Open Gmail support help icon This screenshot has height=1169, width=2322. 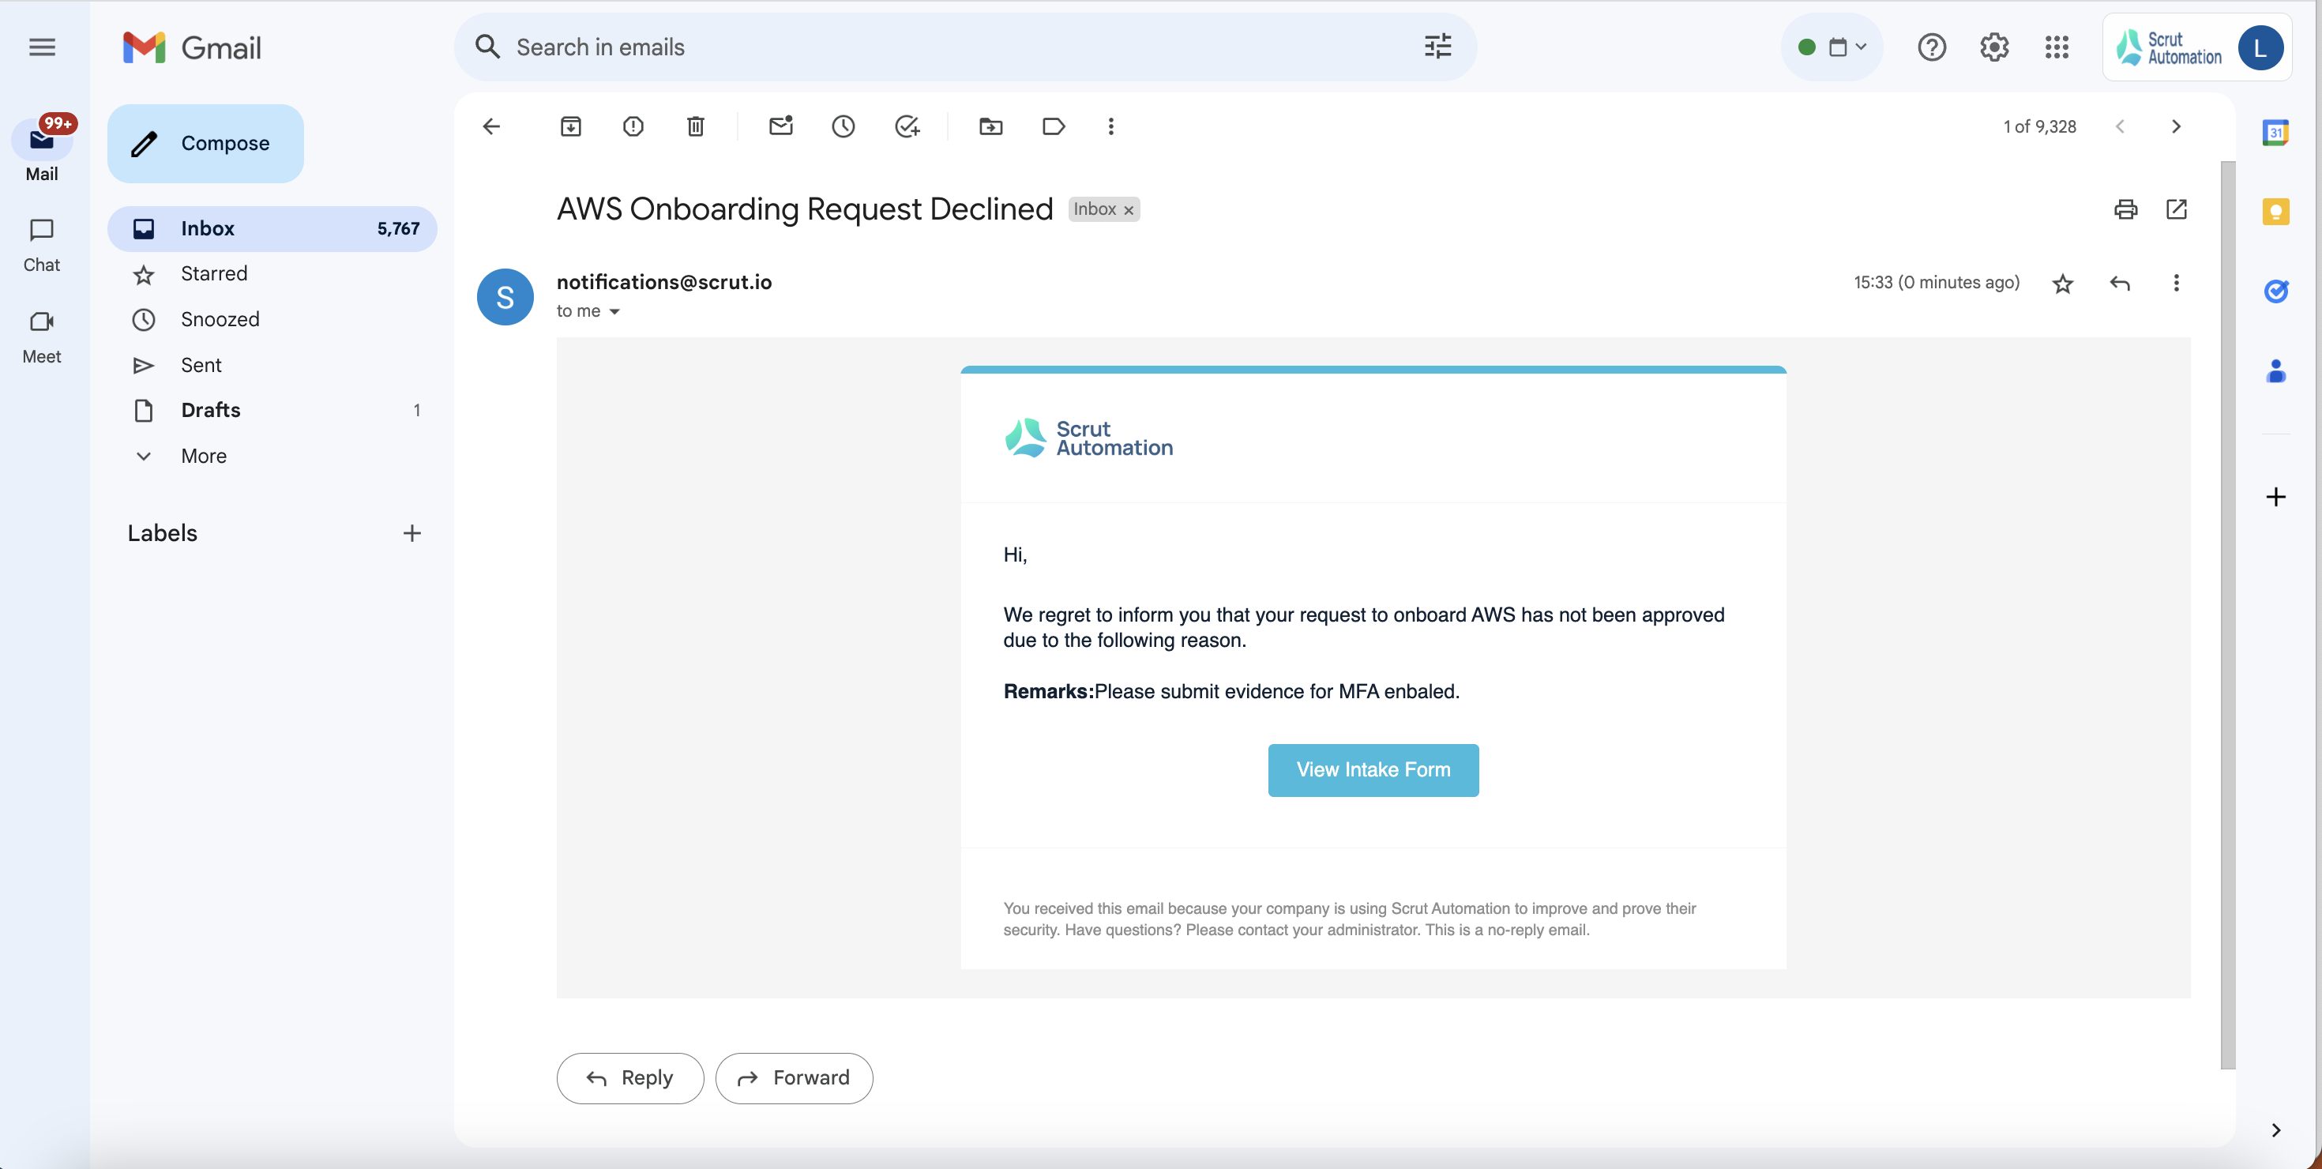(1932, 47)
